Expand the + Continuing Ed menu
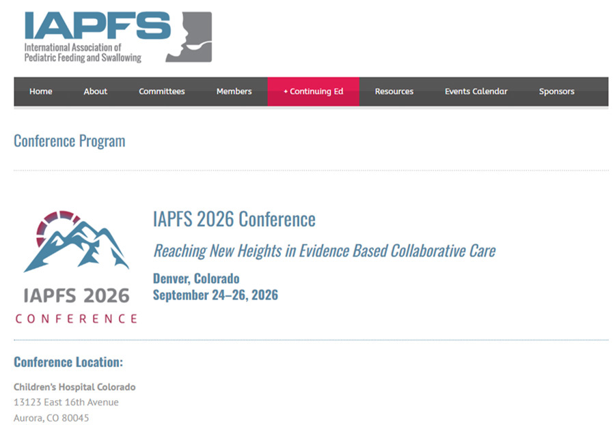This screenshot has width=615, height=425. [313, 91]
